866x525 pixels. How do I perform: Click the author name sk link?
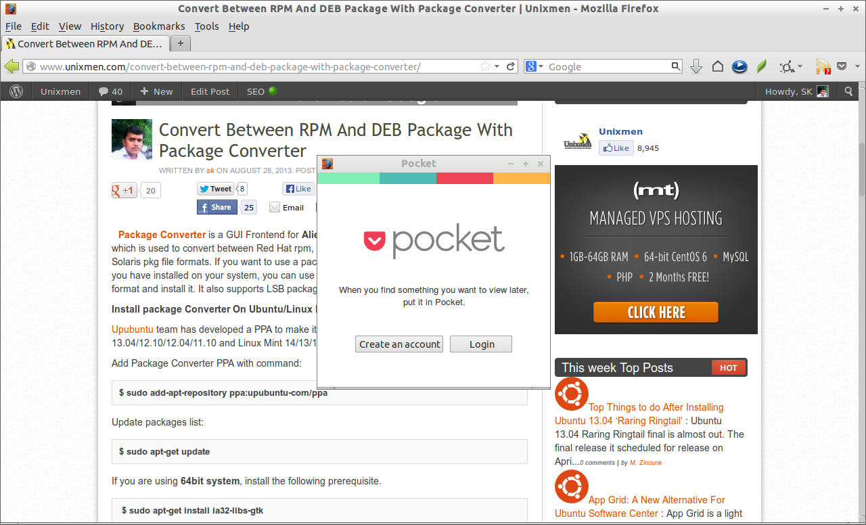210,170
